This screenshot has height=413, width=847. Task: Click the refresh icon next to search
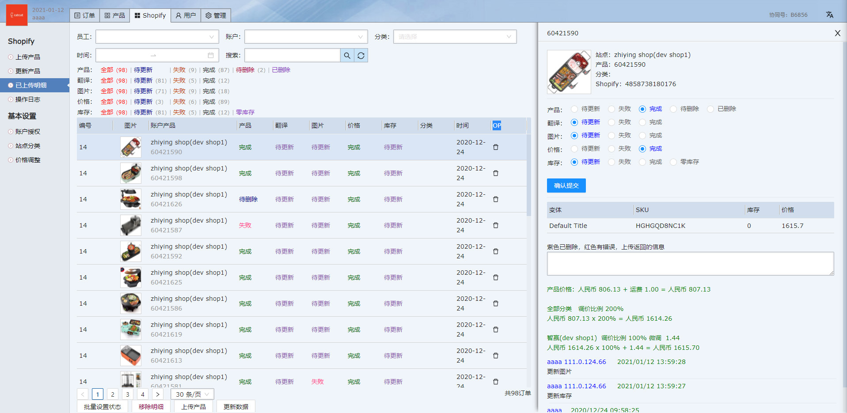(x=361, y=55)
